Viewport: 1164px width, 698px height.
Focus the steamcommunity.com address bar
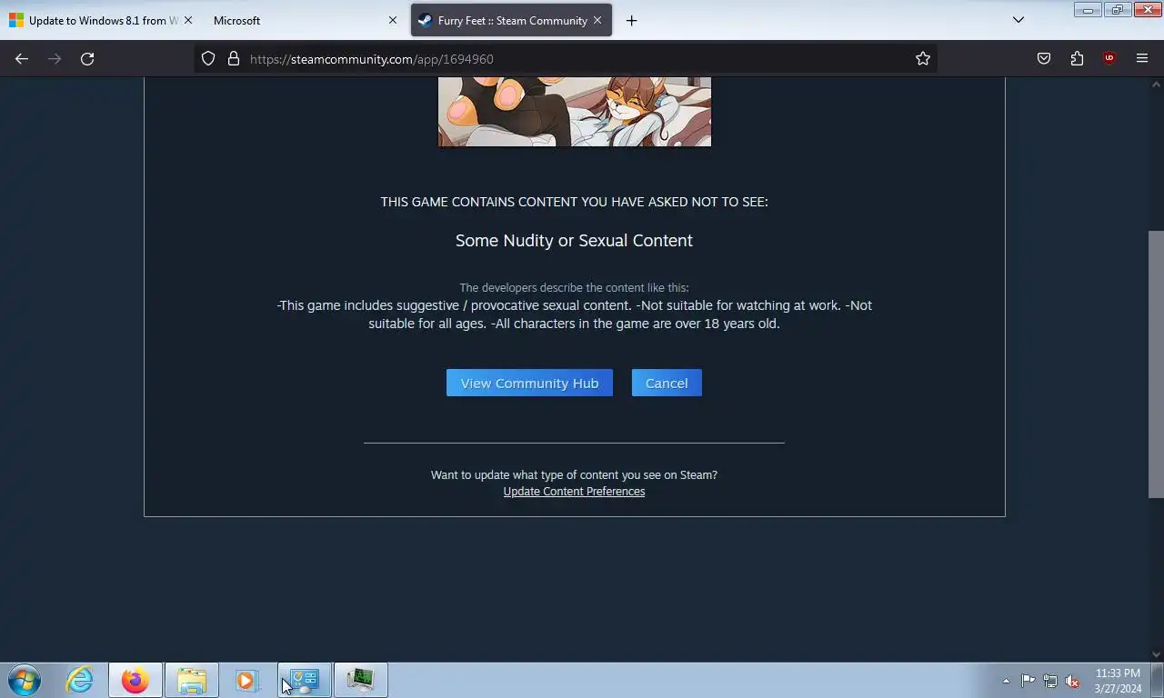(564, 58)
